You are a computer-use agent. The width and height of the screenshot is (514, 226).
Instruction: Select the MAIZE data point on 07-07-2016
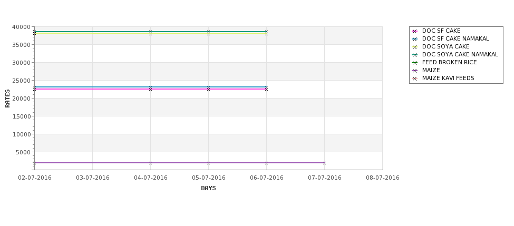click(x=324, y=163)
